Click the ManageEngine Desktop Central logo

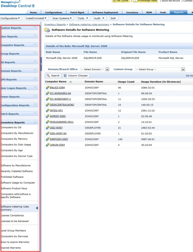pyautogui.click(x=18, y=4)
